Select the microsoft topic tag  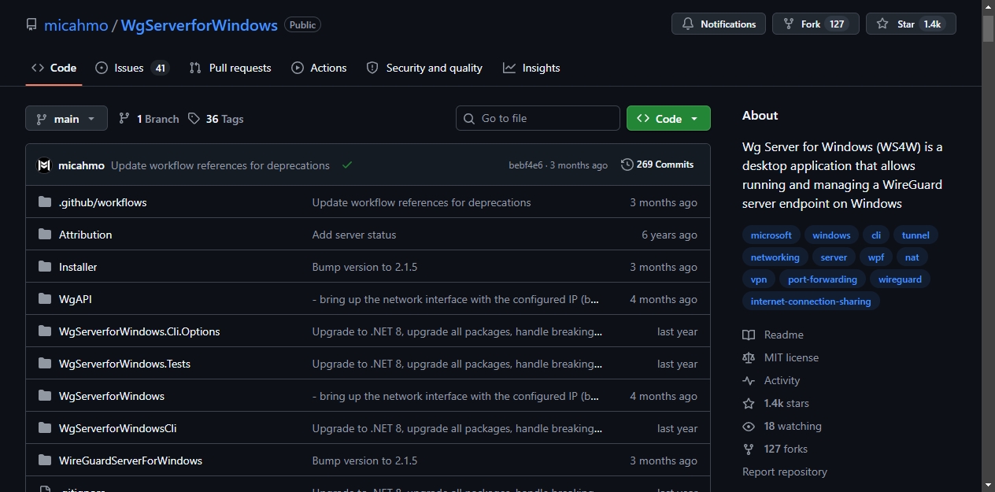tap(771, 235)
